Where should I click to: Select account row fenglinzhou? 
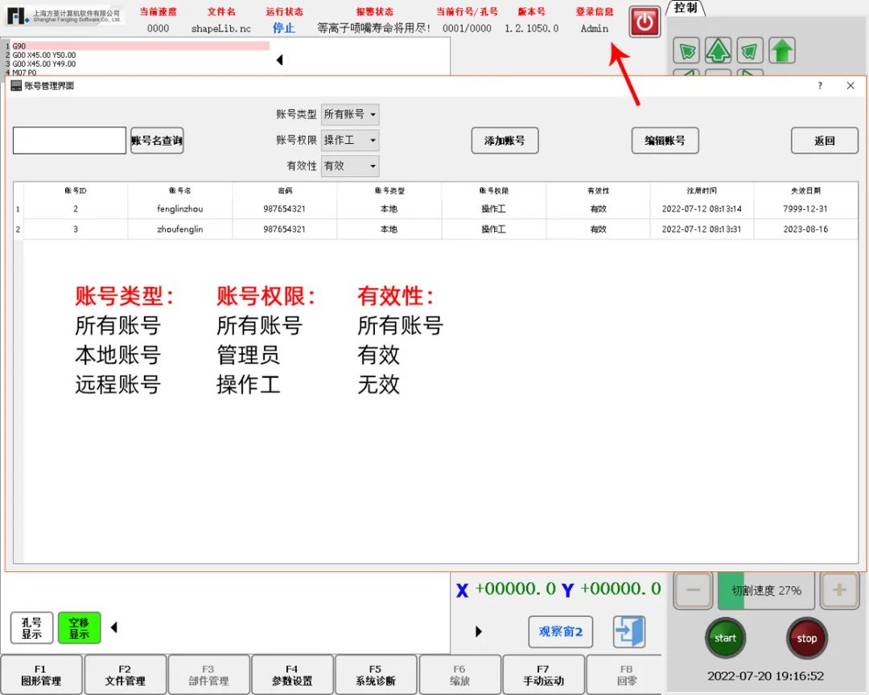441,209
